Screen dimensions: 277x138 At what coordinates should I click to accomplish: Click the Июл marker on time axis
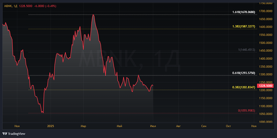(x=153, y=126)
